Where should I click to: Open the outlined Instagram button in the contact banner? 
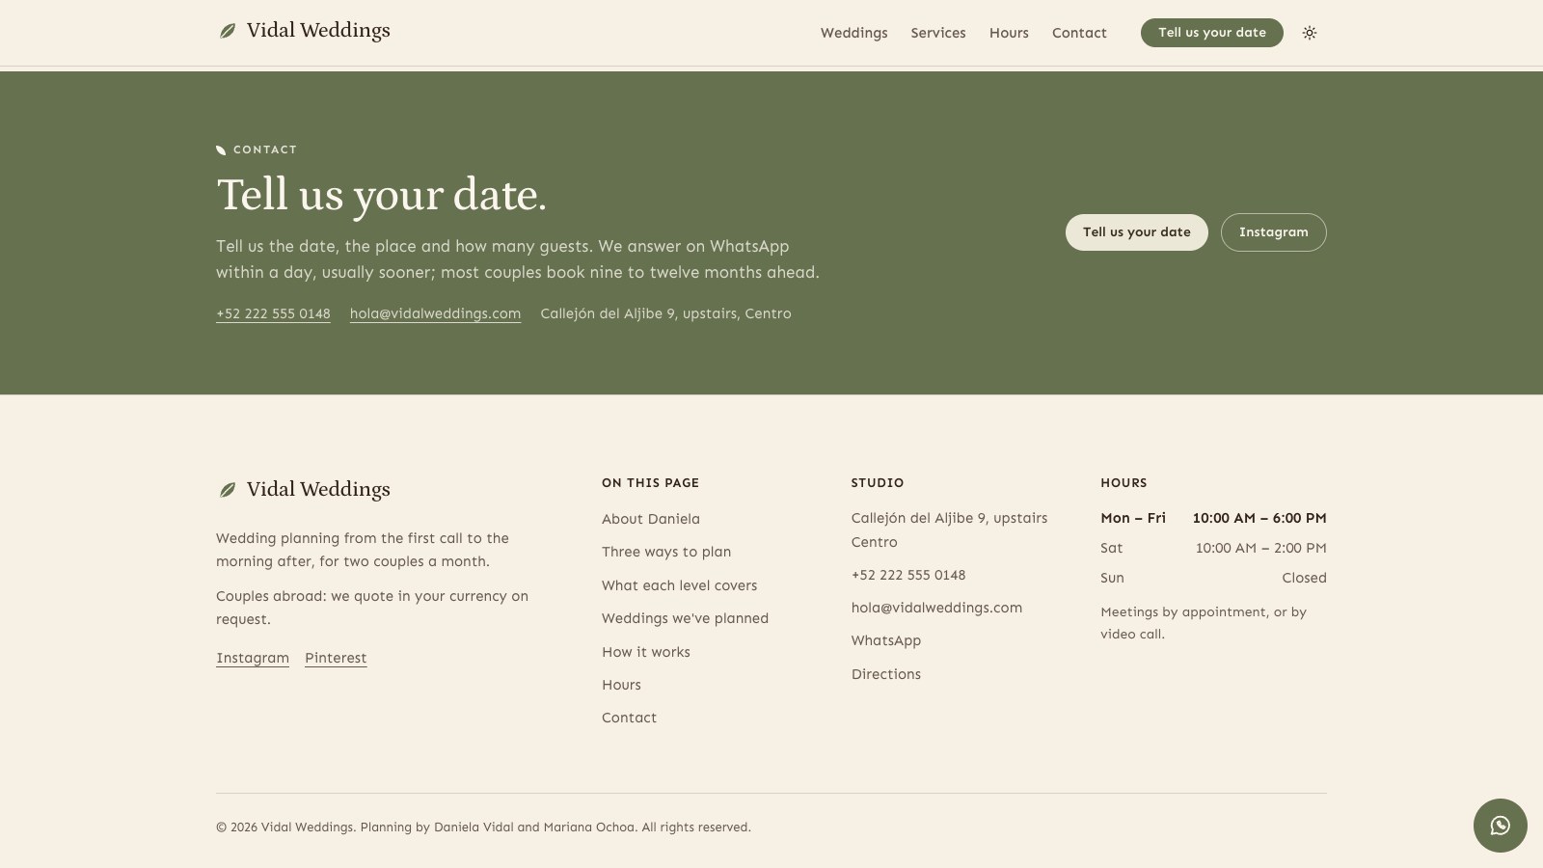(x=1274, y=232)
